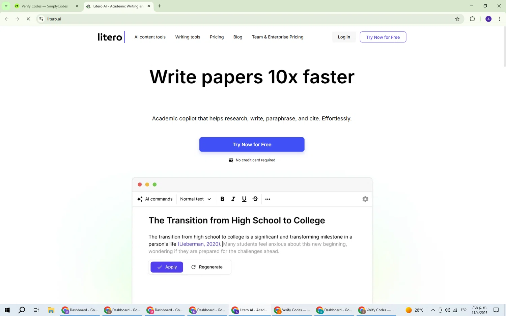506x316 pixels.
Task: Open the Windows Start menu
Action: tap(7, 310)
